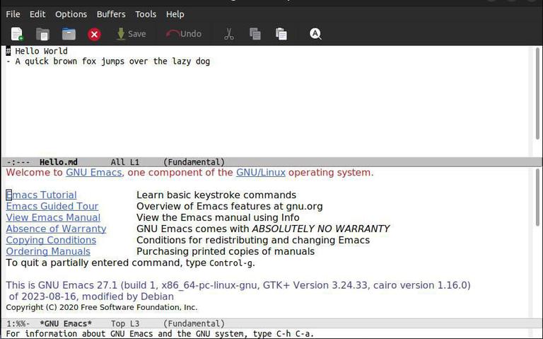
Task: Click 'All L1' position indicator in mode line
Action: [x=125, y=162]
